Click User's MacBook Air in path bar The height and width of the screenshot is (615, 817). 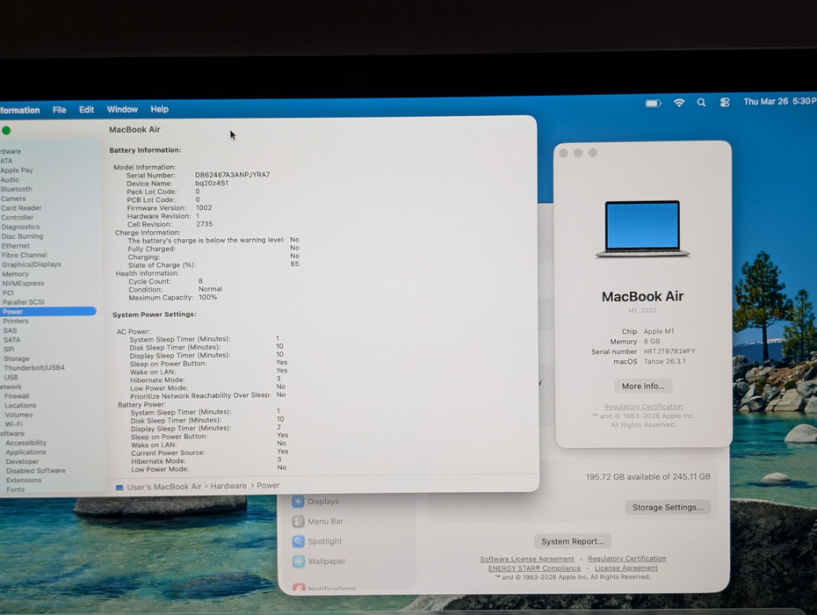coord(164,487)
